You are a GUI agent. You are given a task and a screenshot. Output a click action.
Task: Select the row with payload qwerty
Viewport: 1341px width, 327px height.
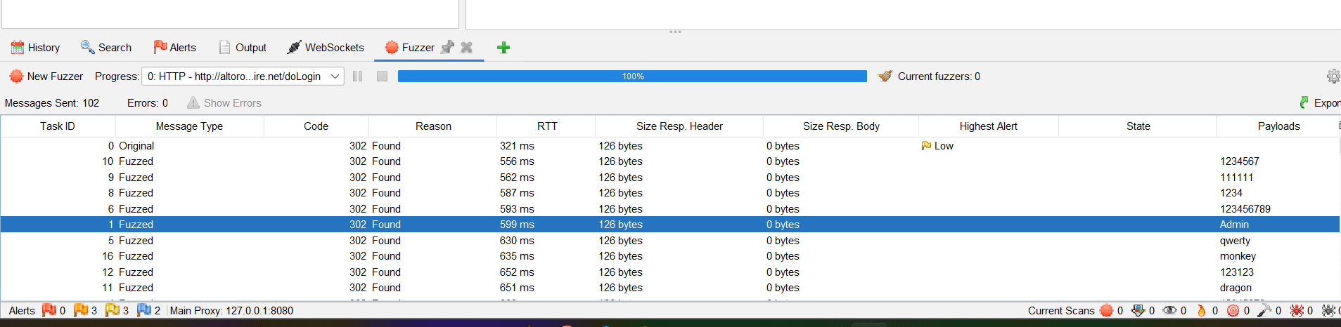click(x=670, y=241)
